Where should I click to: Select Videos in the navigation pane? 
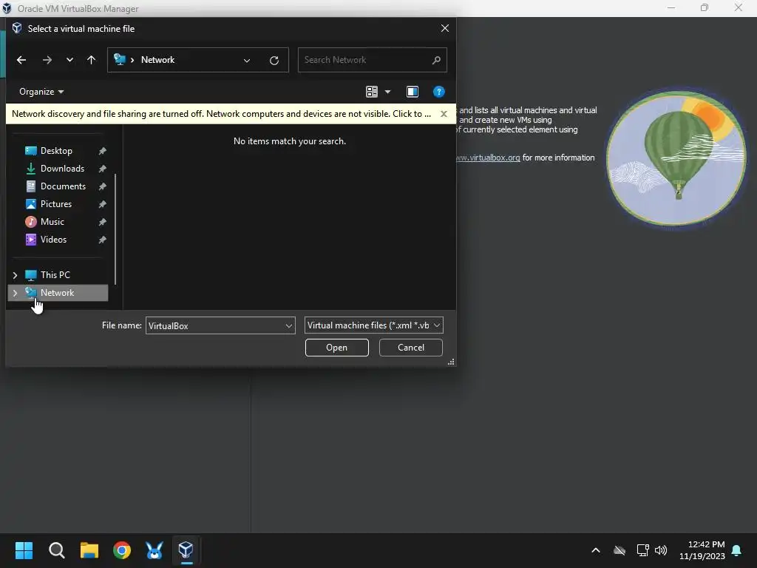point(53,240)
